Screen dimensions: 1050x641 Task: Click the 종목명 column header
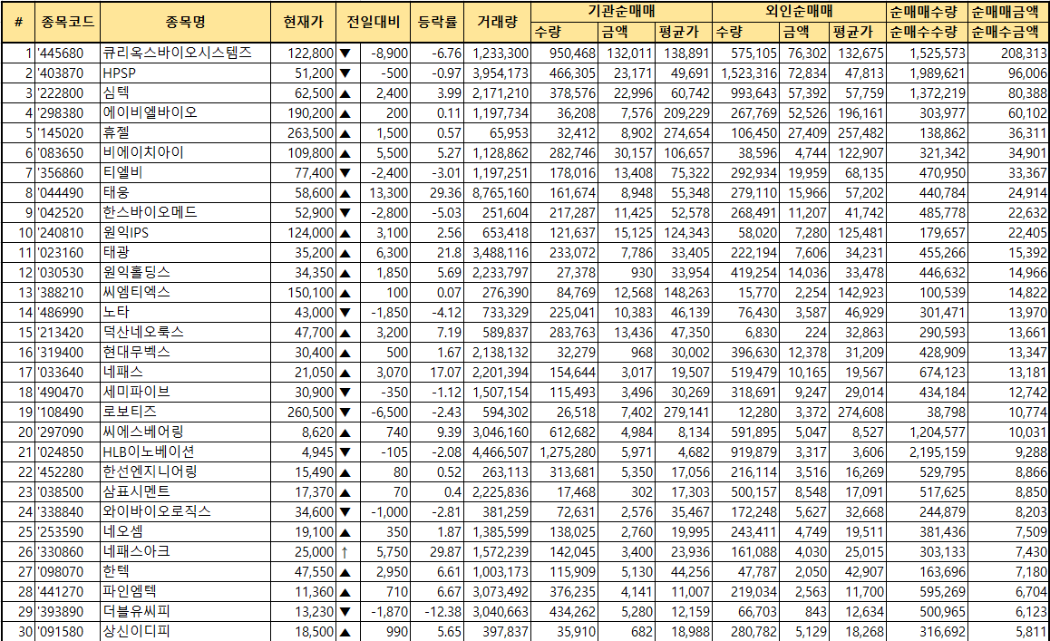pos(186,22)
